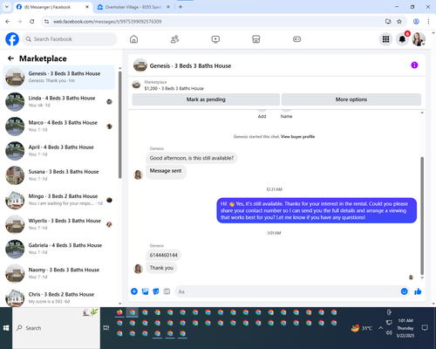Click into the Aa message field
The image size is (436, 349).
click(x=286, y=291)
